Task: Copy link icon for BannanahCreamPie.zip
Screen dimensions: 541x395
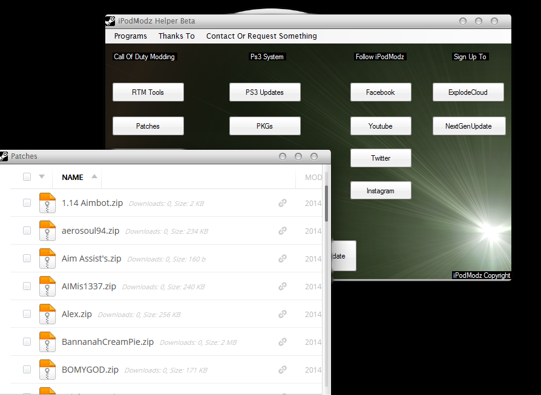Action: click(283, 342)
